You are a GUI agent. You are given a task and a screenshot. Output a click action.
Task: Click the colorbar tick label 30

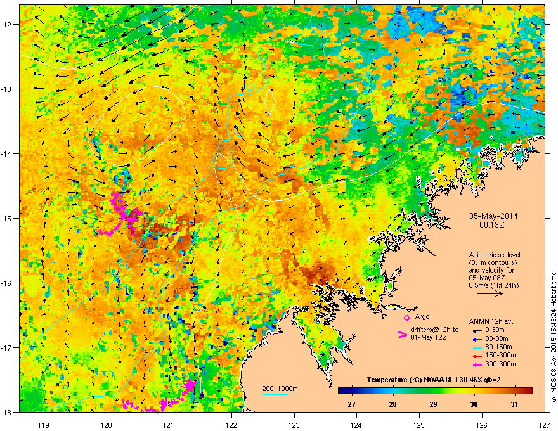[474, 404]
